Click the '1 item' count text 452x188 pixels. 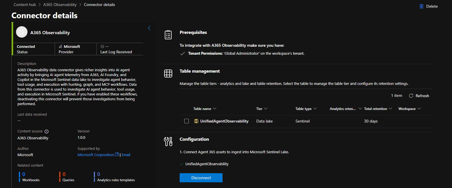(x=397, y=95)
